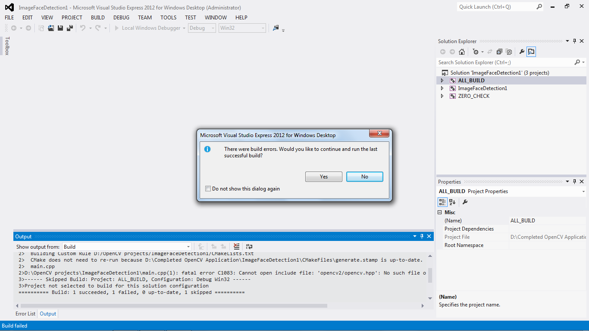The image size is (589, 331).
Task: Click the Redo toolbar icon
Action: (x=98, y=28)
